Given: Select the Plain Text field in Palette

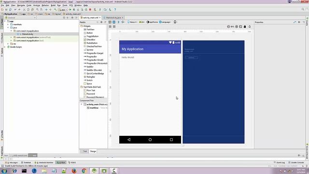Looking at the screenshot, I should tap(90, 90).
